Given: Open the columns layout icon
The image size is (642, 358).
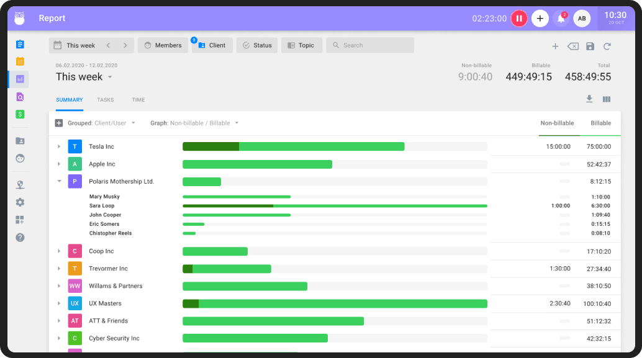Looking at the screenshot, I should coord(607,99).
